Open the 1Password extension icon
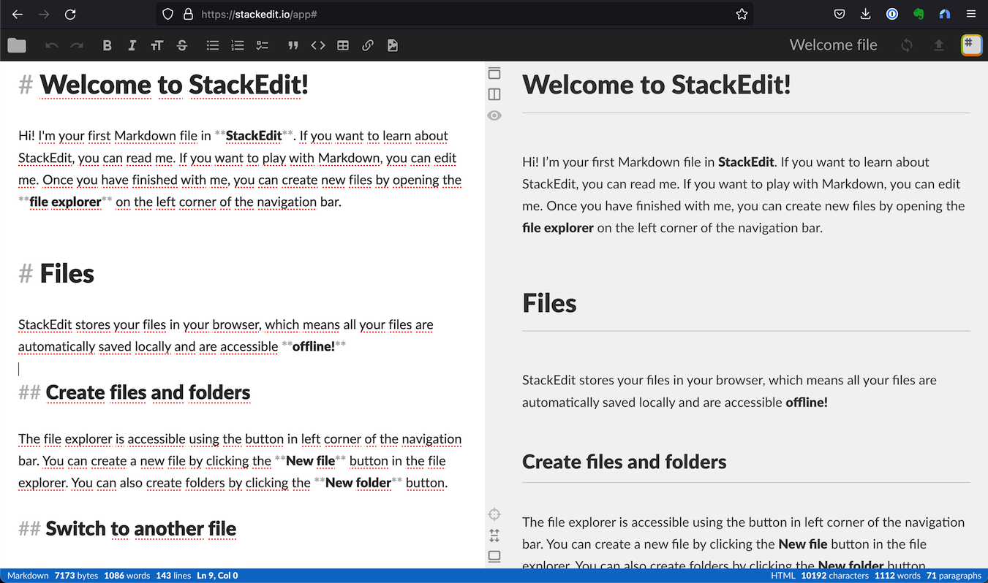 coord(892,14)
